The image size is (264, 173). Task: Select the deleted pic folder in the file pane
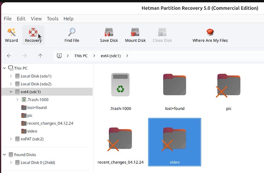[x=228, y=92]
